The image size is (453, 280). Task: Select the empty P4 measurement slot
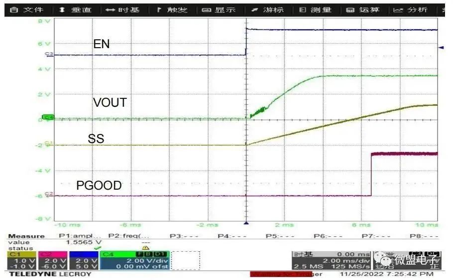[231, 236]
